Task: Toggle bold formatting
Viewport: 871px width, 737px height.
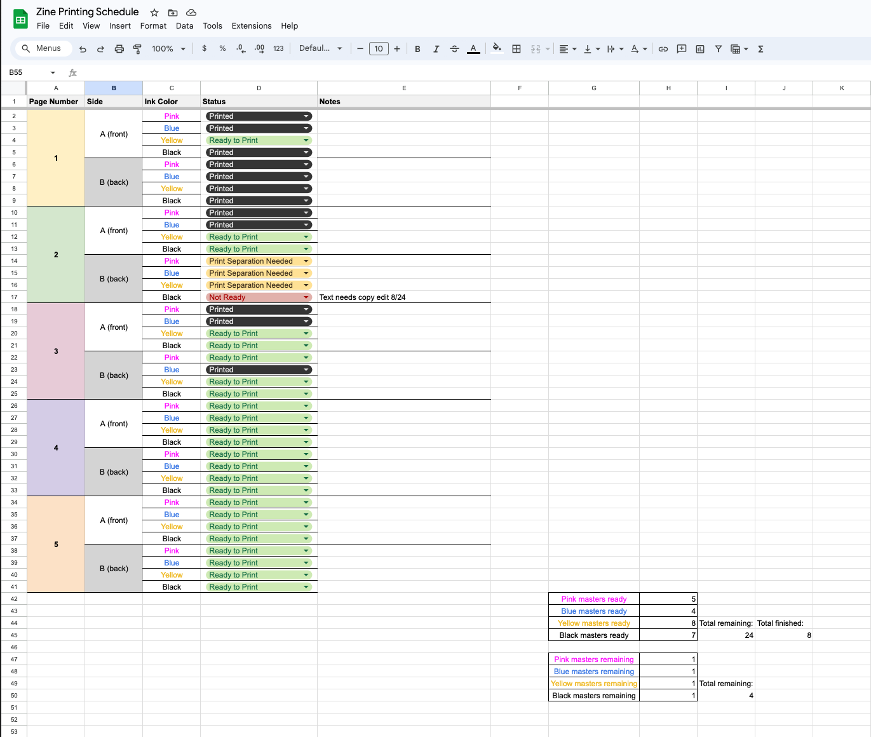Action: pyautogui.click(x=417, y=49)
